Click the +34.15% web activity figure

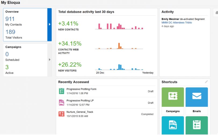pos(70,44)
